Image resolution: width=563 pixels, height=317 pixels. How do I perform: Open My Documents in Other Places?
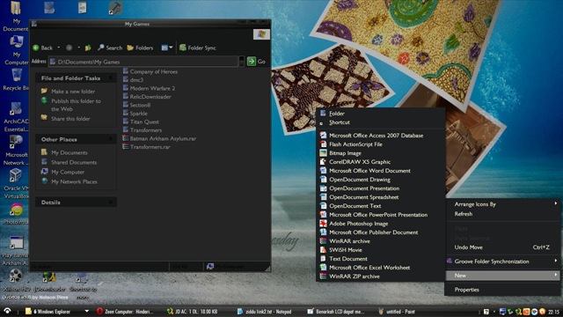coord(69,152)
